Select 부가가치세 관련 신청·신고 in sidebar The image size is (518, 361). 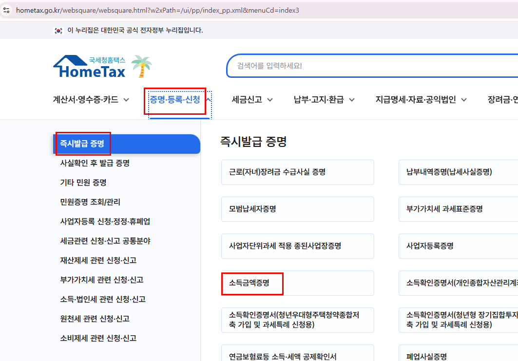102,280
